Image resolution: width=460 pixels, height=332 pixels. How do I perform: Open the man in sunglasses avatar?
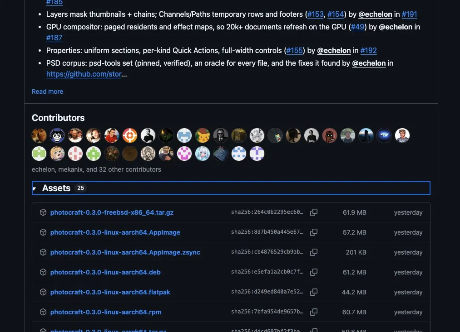tap(221, 135)
